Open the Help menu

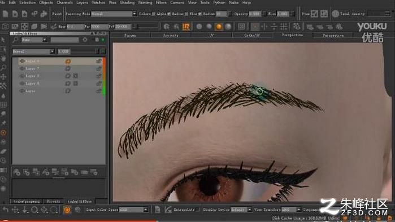246,2
